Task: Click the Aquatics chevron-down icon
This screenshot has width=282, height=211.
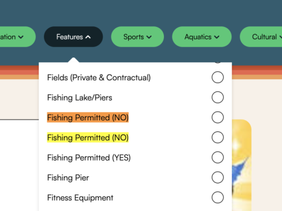Action: (x=217, y=37)
